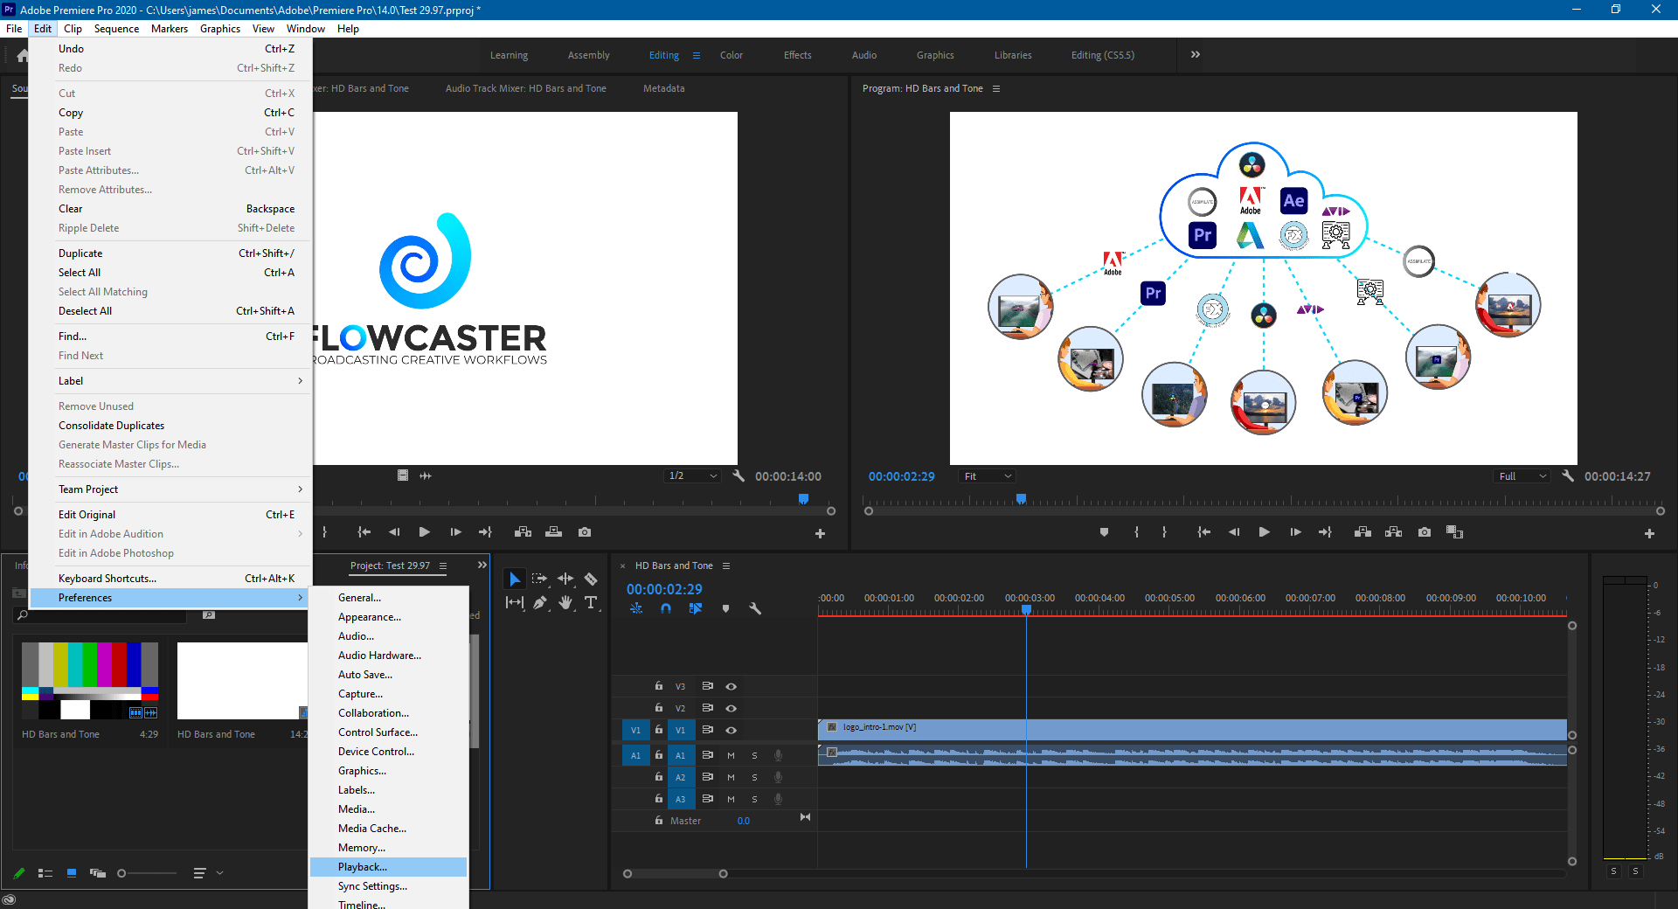This screenshot has width=1678, height=909.
Task: Open the Sequence menu
Action: pyautogui.click(x=116, y=29)
